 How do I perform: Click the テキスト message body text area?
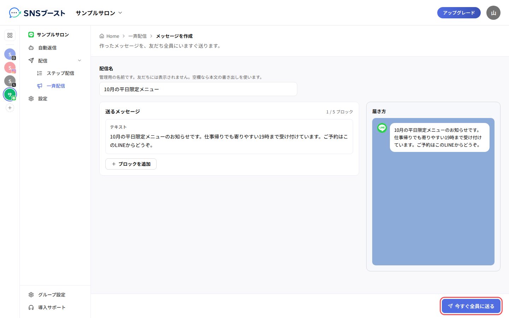(x=229, y=141)
